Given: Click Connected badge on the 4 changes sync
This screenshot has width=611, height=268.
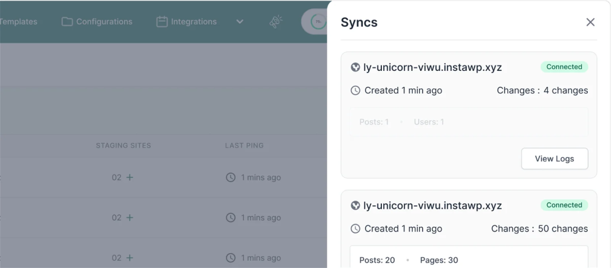Looking at the screenshot, I should 564,67.
